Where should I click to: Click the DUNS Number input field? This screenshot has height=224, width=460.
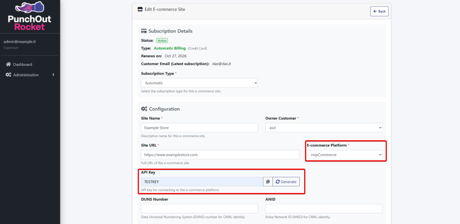pyautogui.click(x=199, y=209)
